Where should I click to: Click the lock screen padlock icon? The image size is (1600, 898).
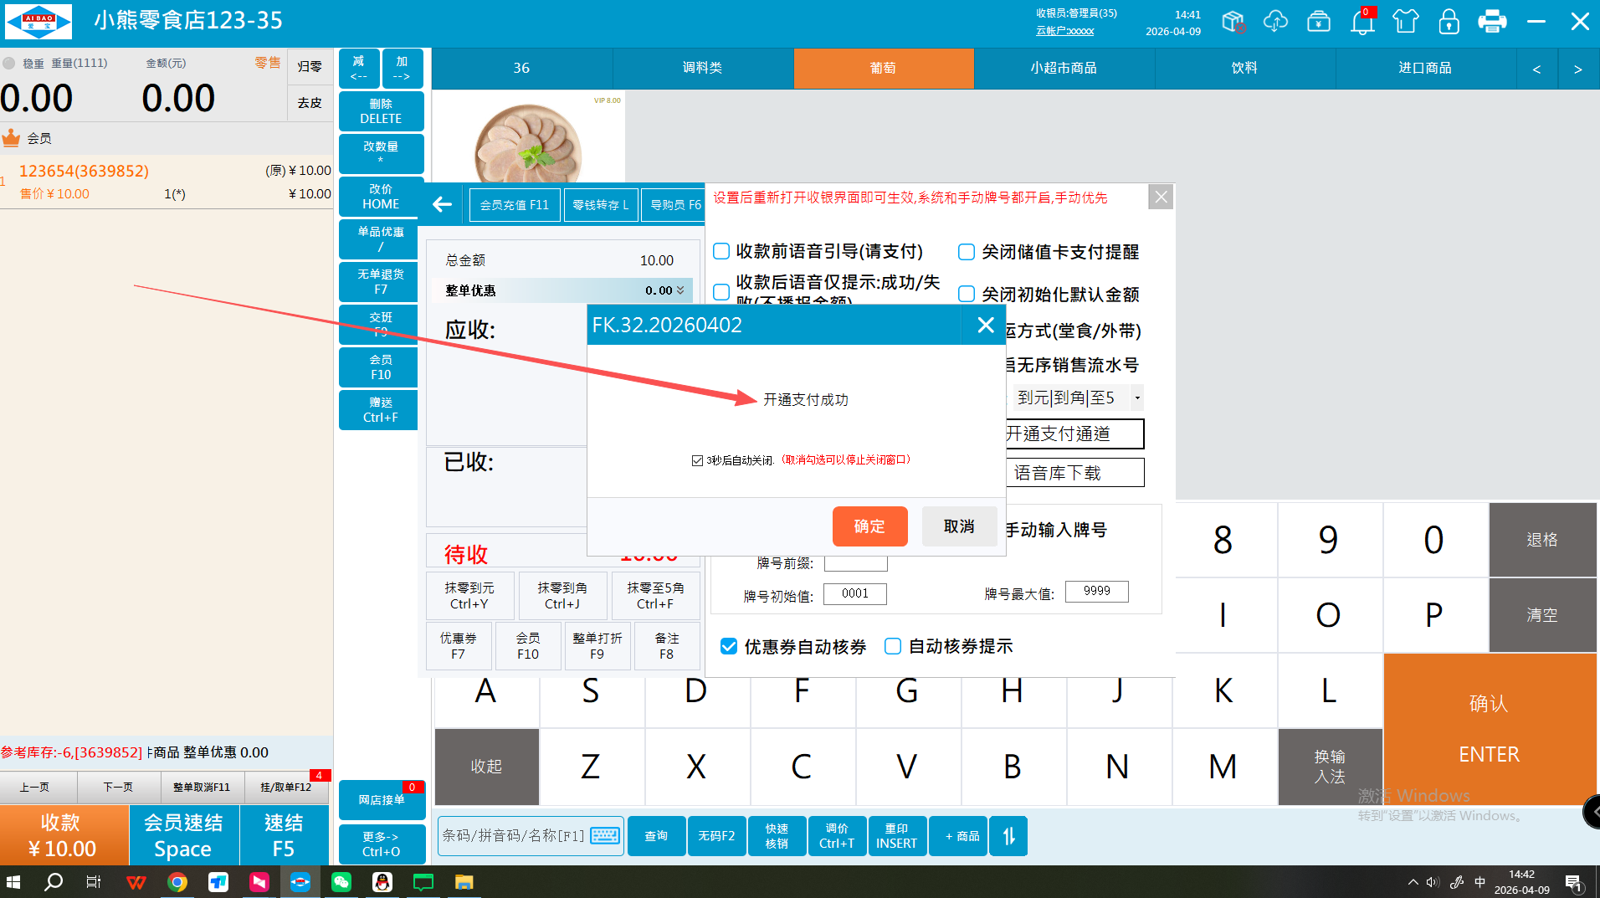(x=1449, y=22)
